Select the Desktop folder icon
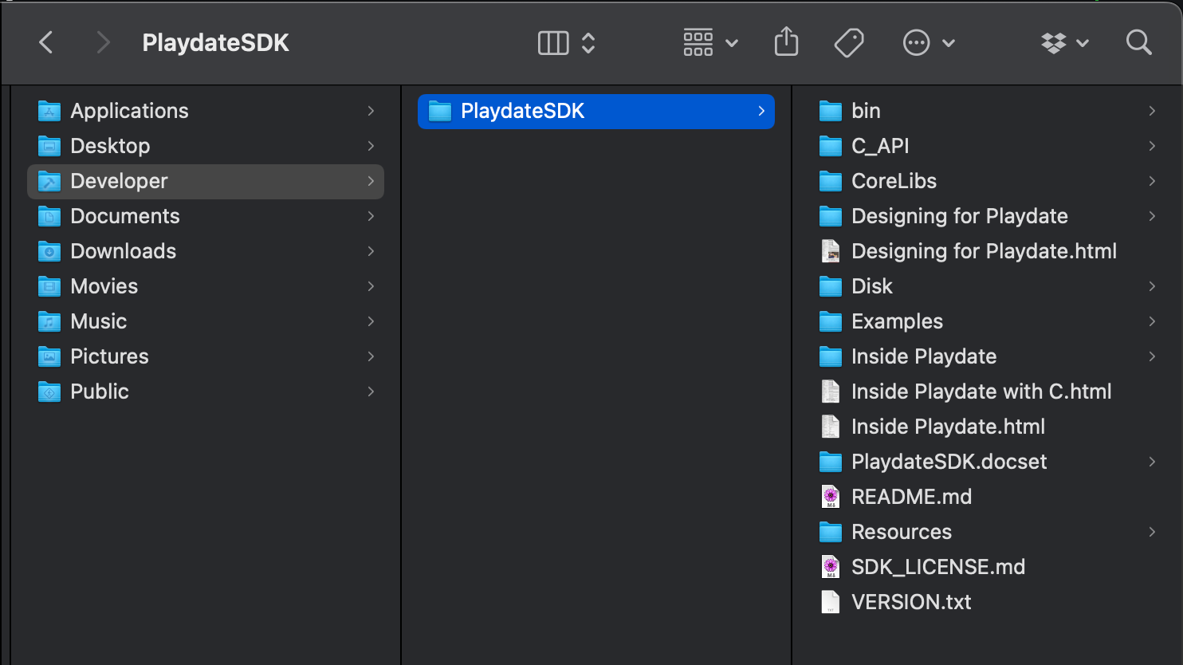This screenshot has width=1183, height=665. [49, 146]
